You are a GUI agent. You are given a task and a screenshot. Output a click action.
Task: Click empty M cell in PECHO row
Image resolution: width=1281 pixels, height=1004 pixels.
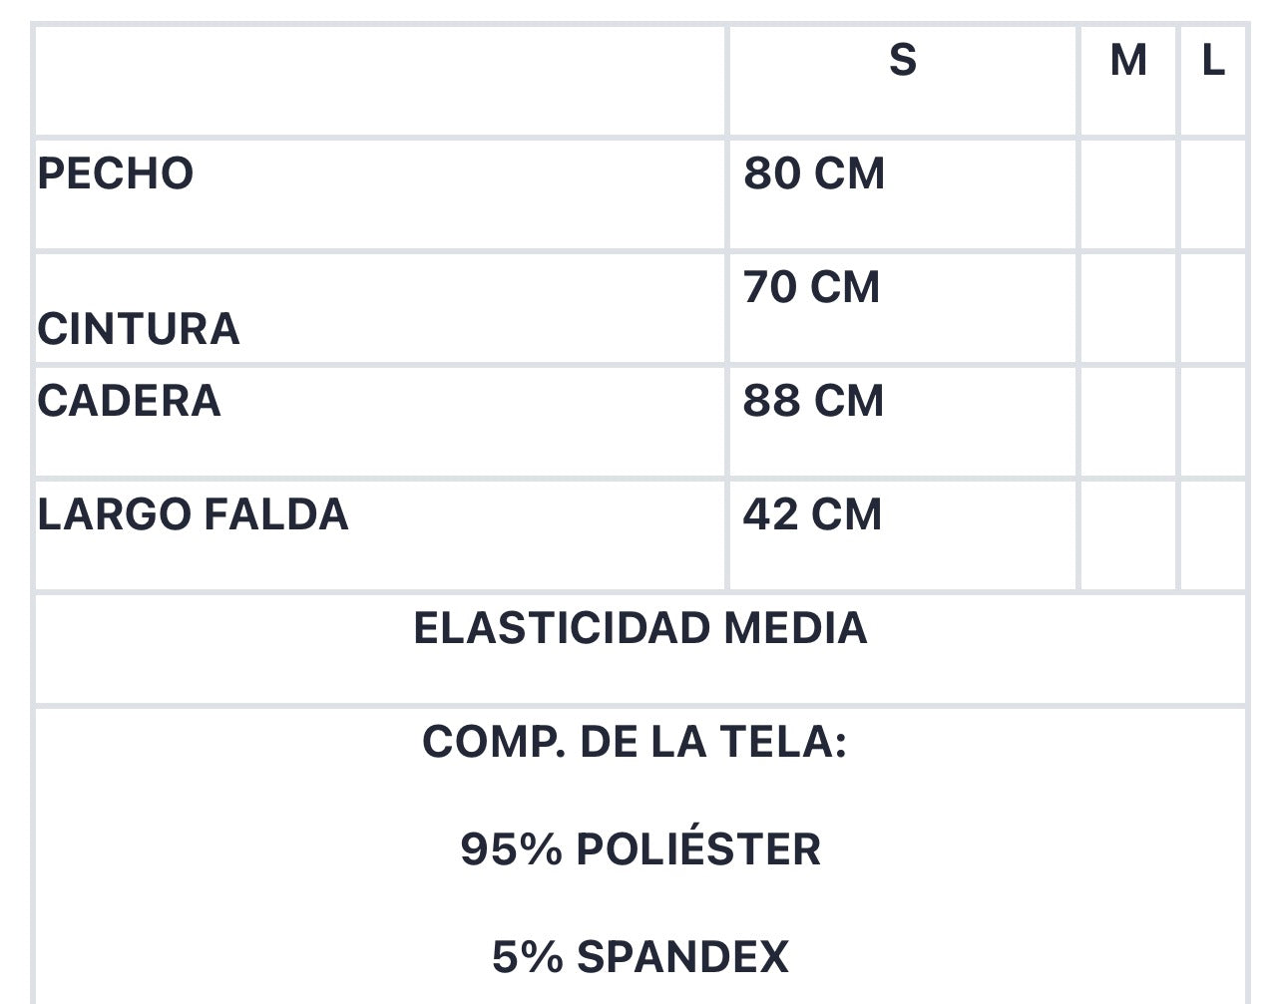(1128, 194)
